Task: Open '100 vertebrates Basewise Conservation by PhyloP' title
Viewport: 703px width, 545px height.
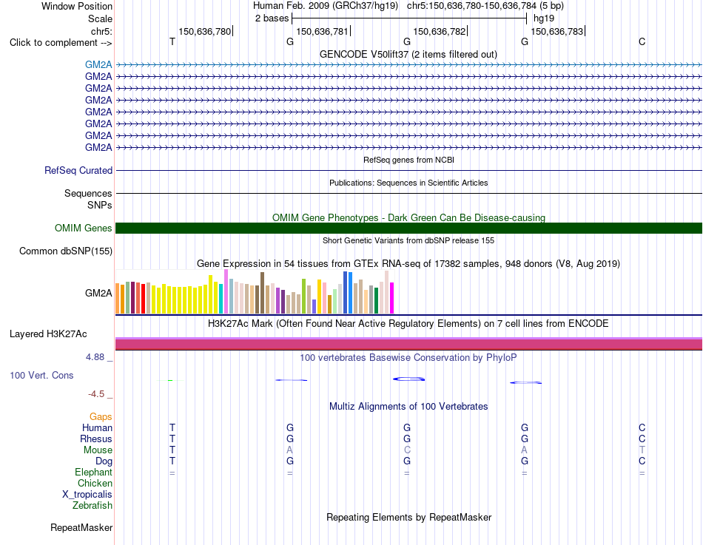Action: point(408,358)
